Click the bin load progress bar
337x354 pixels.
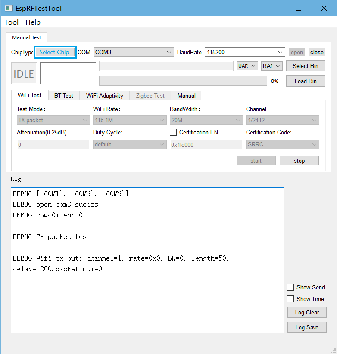point(183,81)
